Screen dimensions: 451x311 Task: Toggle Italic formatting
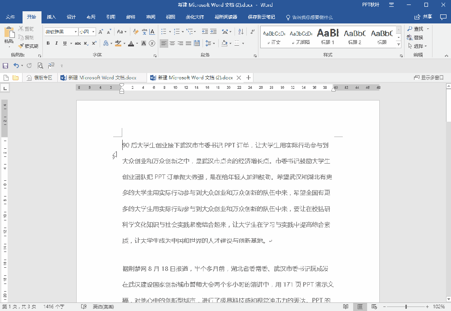coord(56,43)
